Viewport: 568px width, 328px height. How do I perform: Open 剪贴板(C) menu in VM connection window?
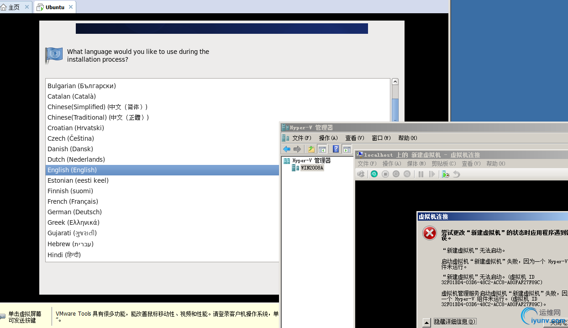tap(444, 164)
